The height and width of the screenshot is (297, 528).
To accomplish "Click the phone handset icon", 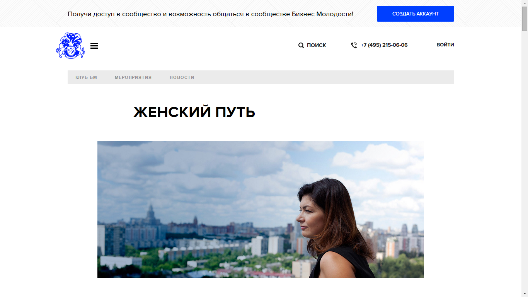I will [x=354, y=45].
